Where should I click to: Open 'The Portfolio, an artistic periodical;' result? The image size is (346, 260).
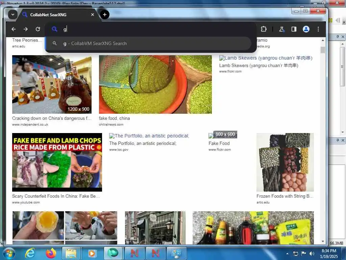(143, 143)
